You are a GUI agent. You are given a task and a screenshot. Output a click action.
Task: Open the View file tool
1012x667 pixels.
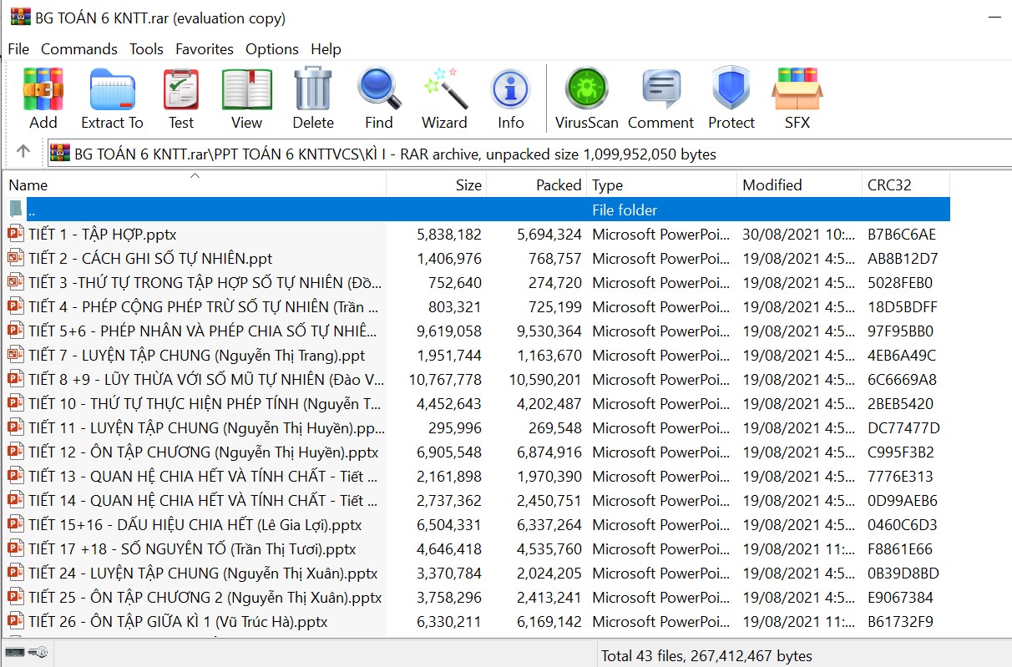(x=246, y=89)
